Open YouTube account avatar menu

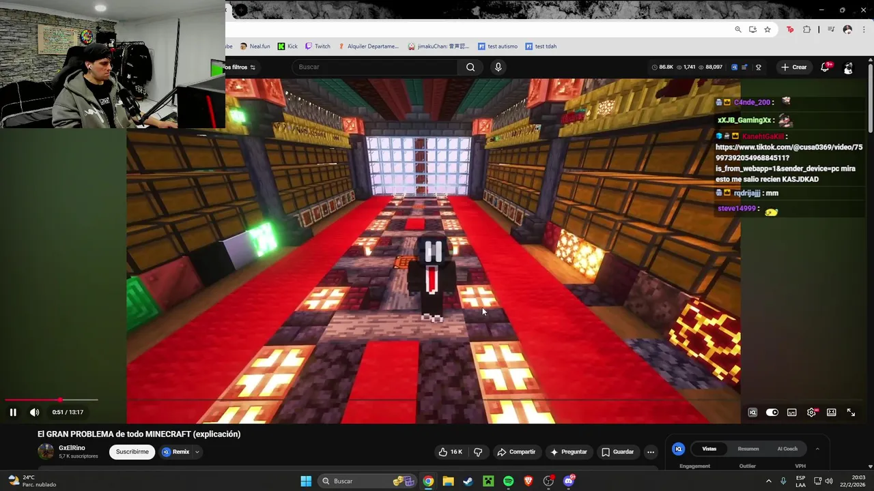click(x=848, y=68)
